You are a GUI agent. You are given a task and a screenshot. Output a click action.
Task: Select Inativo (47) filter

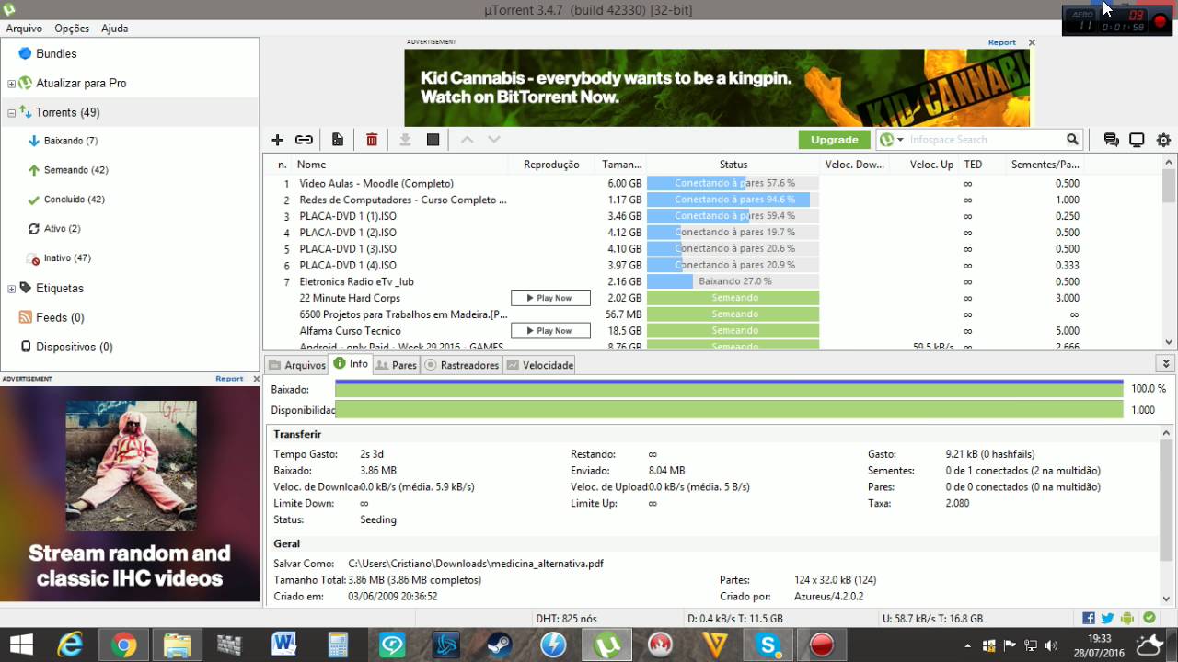coord(67,258)
